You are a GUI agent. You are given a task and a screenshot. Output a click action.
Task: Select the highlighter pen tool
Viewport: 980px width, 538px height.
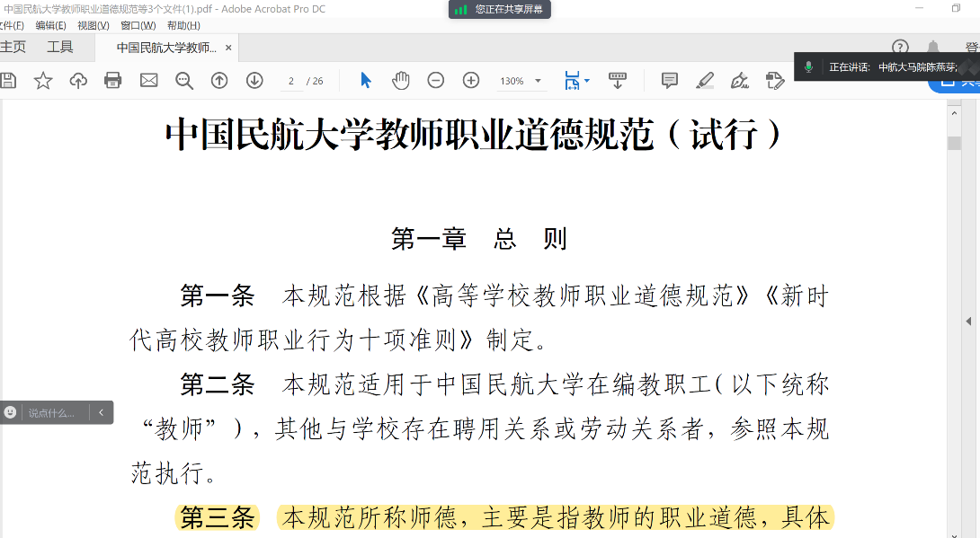click(x=705, y=81)
